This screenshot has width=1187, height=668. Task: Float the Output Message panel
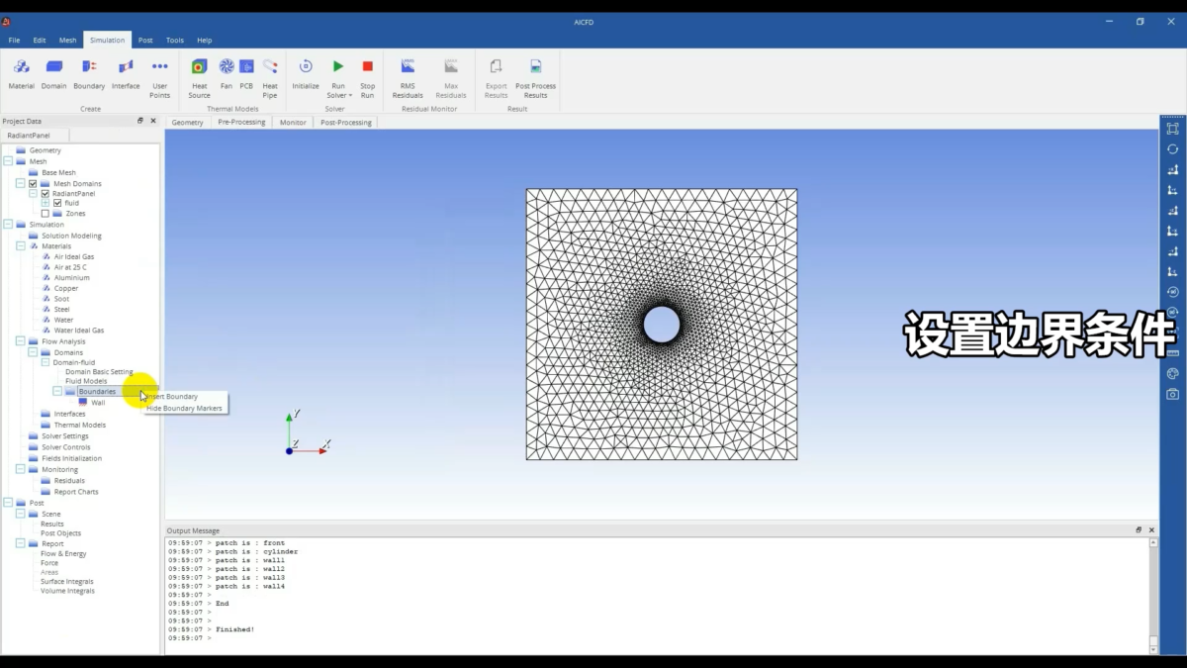coord(1139,530)
